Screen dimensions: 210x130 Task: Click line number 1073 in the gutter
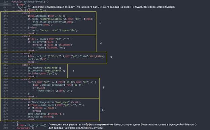coord(5,99)
